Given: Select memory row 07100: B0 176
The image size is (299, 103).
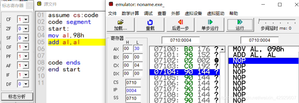Looking at the screenshot, I should click(185, 49).
